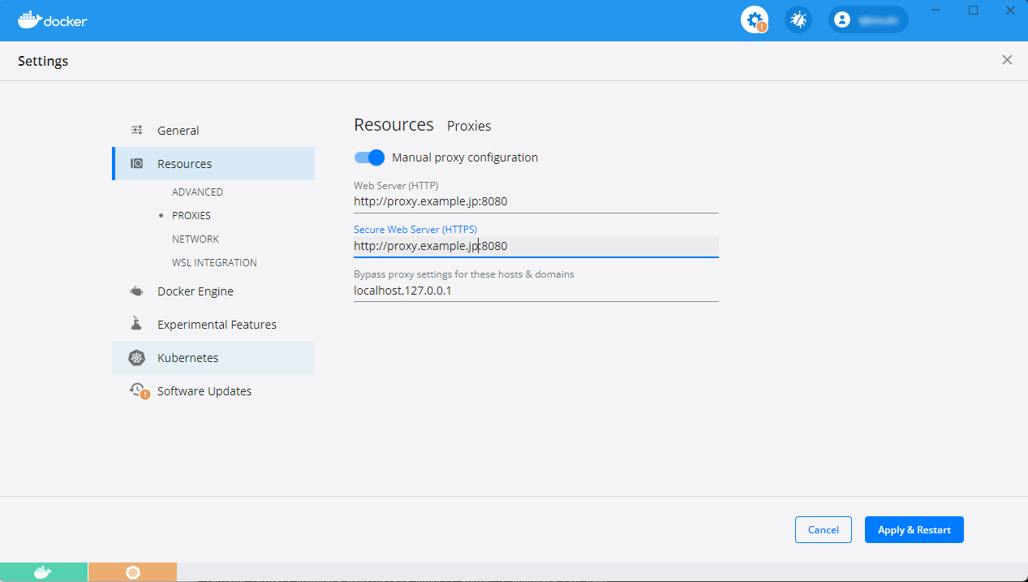Click the Bypass proxy hosts input field
The height and width of the screenshot is (582, 1028).
(536, 291)
